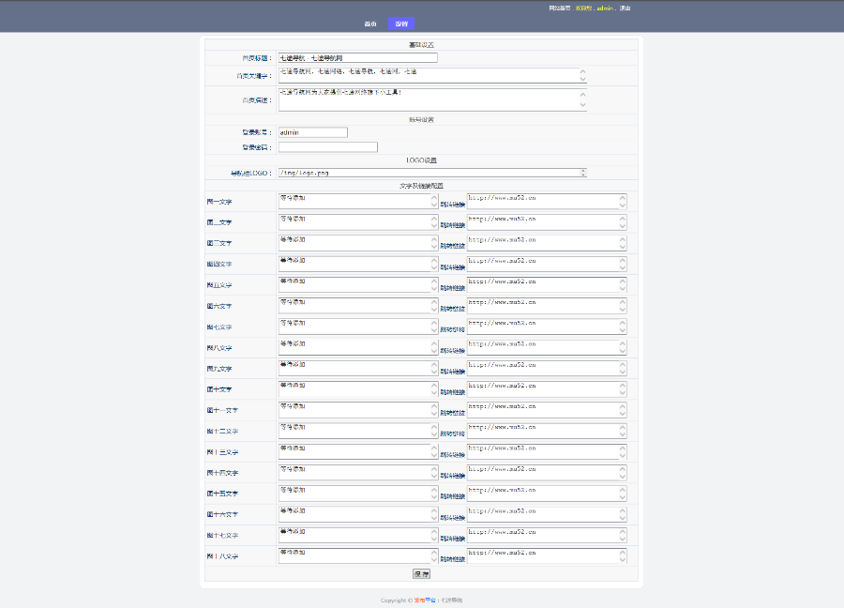Click the 图一文字 text textarea
The height and width of the screenshot is (608, 844).
point(354,202)
